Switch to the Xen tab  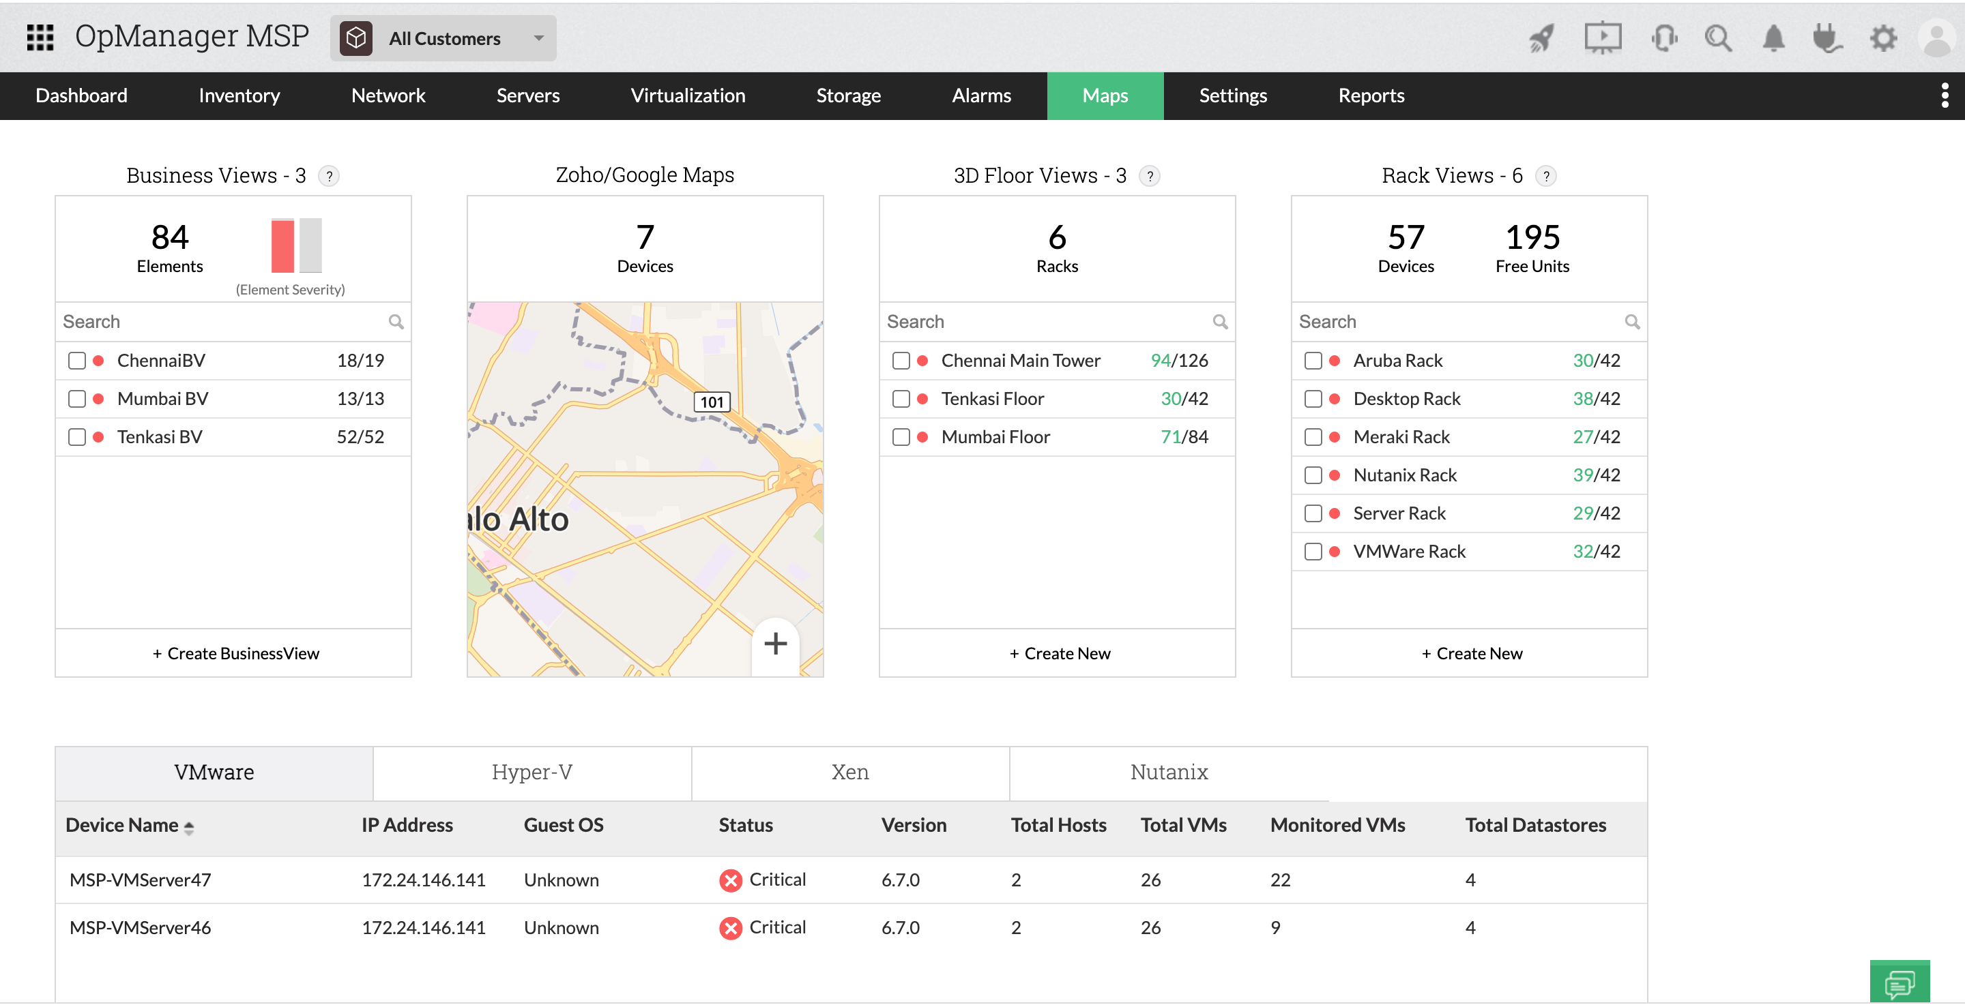point(849,772)
